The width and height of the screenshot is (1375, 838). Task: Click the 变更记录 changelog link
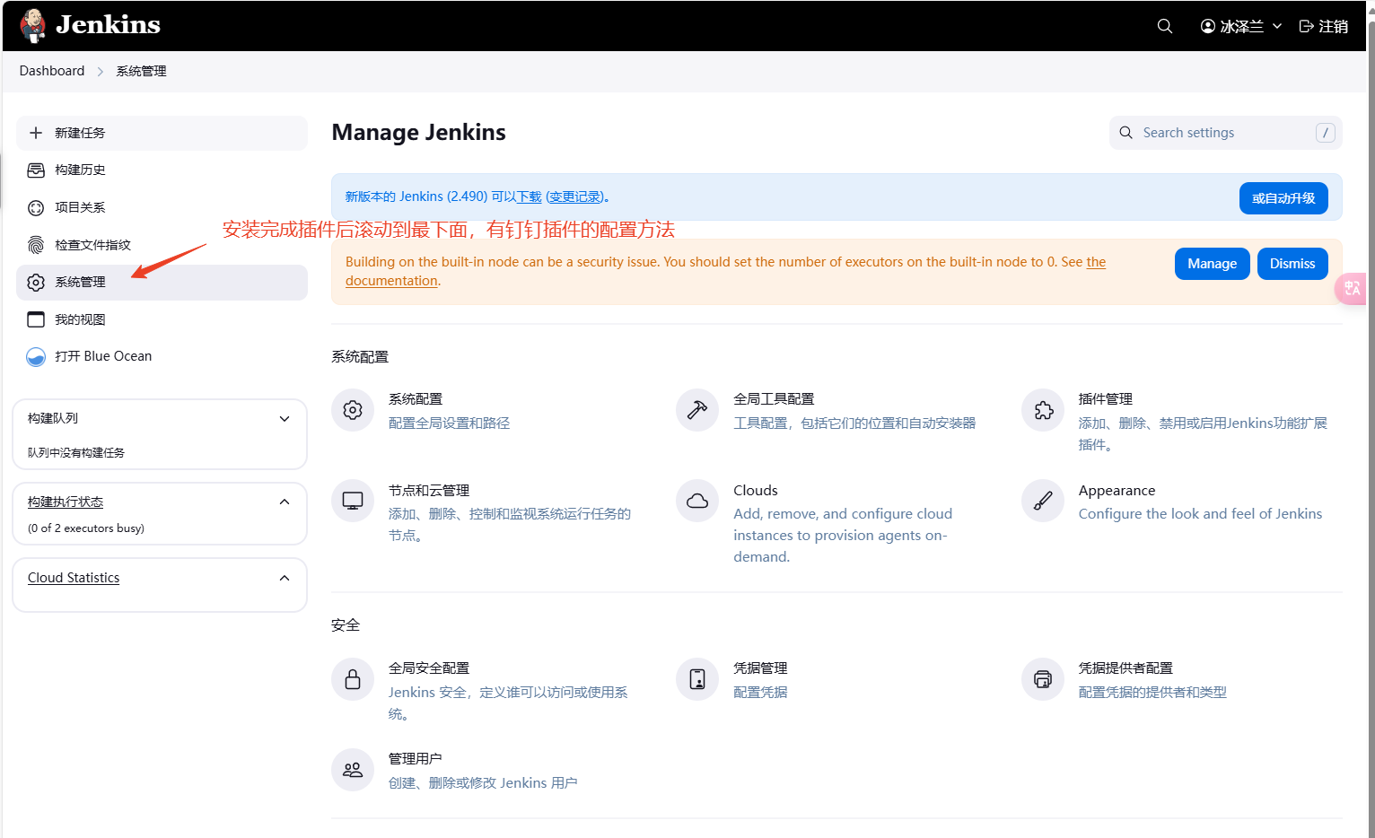[x=574, y=197]
